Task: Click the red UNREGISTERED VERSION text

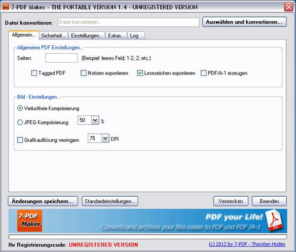Action: point(103,245)
